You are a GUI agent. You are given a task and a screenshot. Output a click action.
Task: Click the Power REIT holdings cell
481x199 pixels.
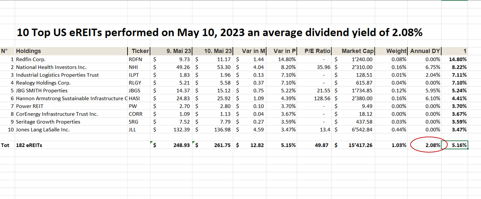tap(71, 106)
